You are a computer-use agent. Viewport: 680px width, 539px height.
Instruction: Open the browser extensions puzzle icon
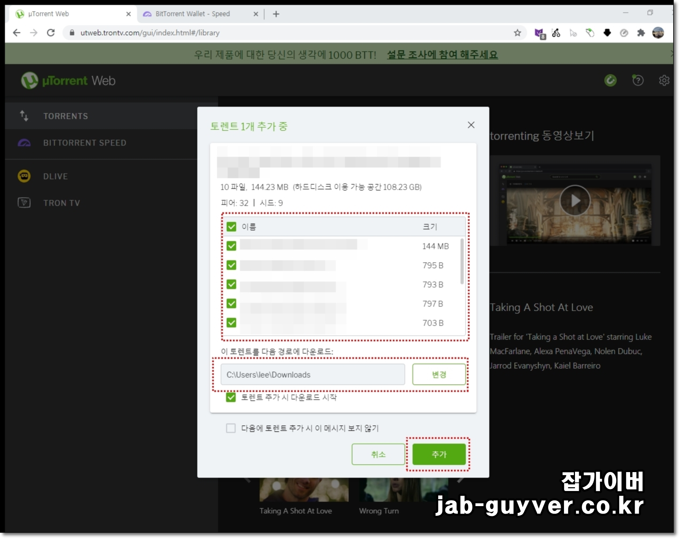tap(641, 33)
